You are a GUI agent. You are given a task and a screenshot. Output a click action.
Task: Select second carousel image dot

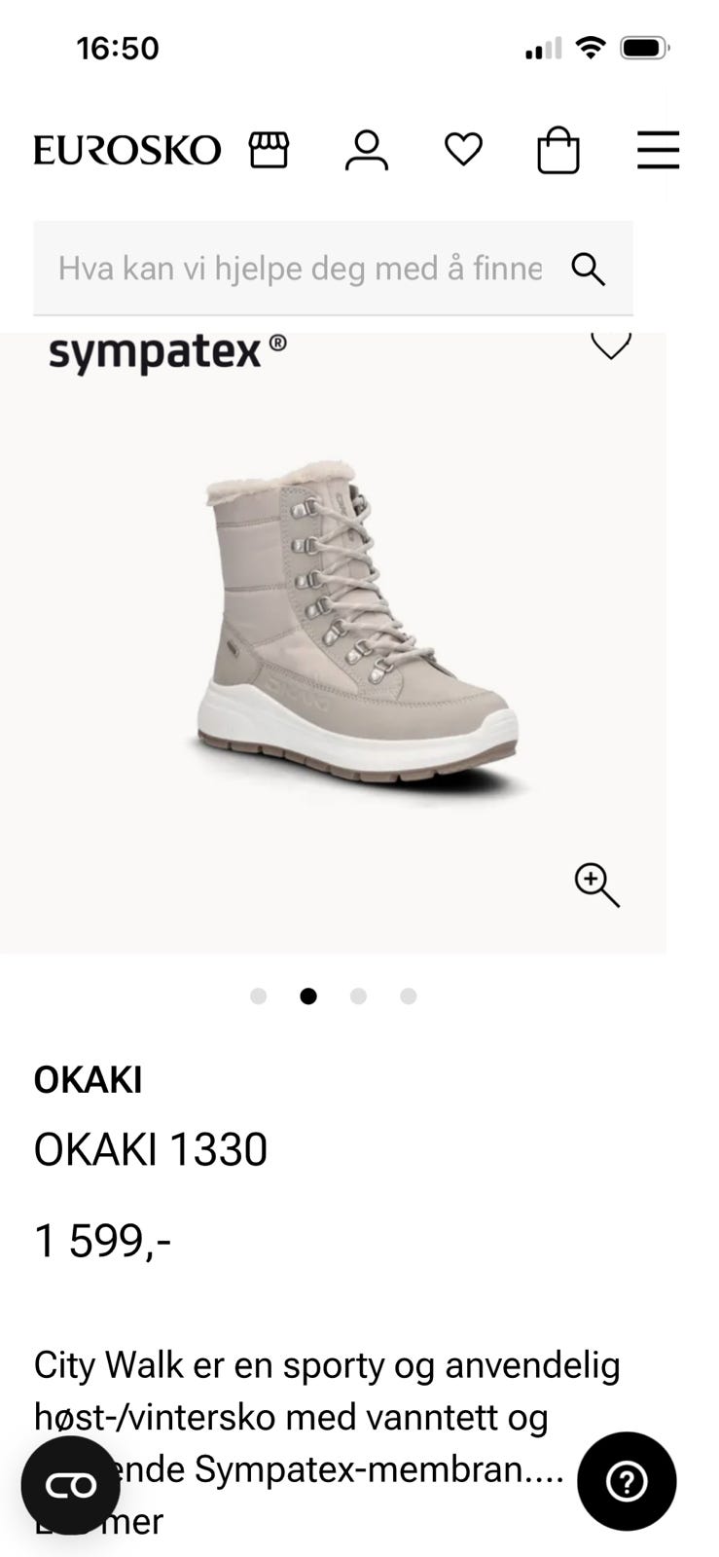coord(308,996)
